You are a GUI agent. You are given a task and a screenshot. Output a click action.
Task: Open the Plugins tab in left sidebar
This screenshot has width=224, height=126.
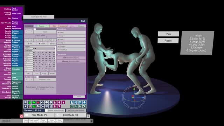point(17,18)
